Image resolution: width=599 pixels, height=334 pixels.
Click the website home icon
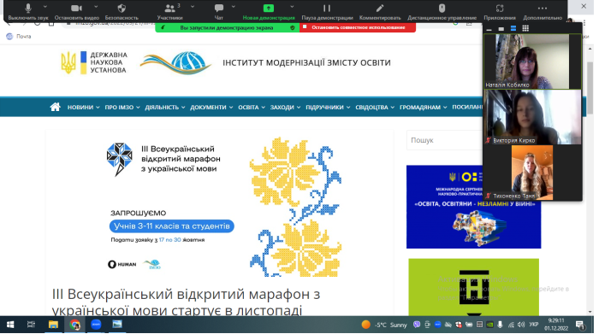(55, 107)
